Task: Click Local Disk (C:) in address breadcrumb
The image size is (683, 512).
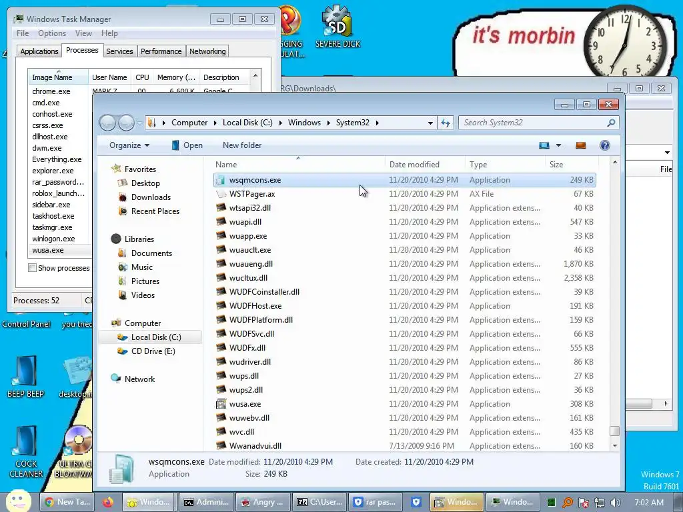Action: click(x=247, y=123)
